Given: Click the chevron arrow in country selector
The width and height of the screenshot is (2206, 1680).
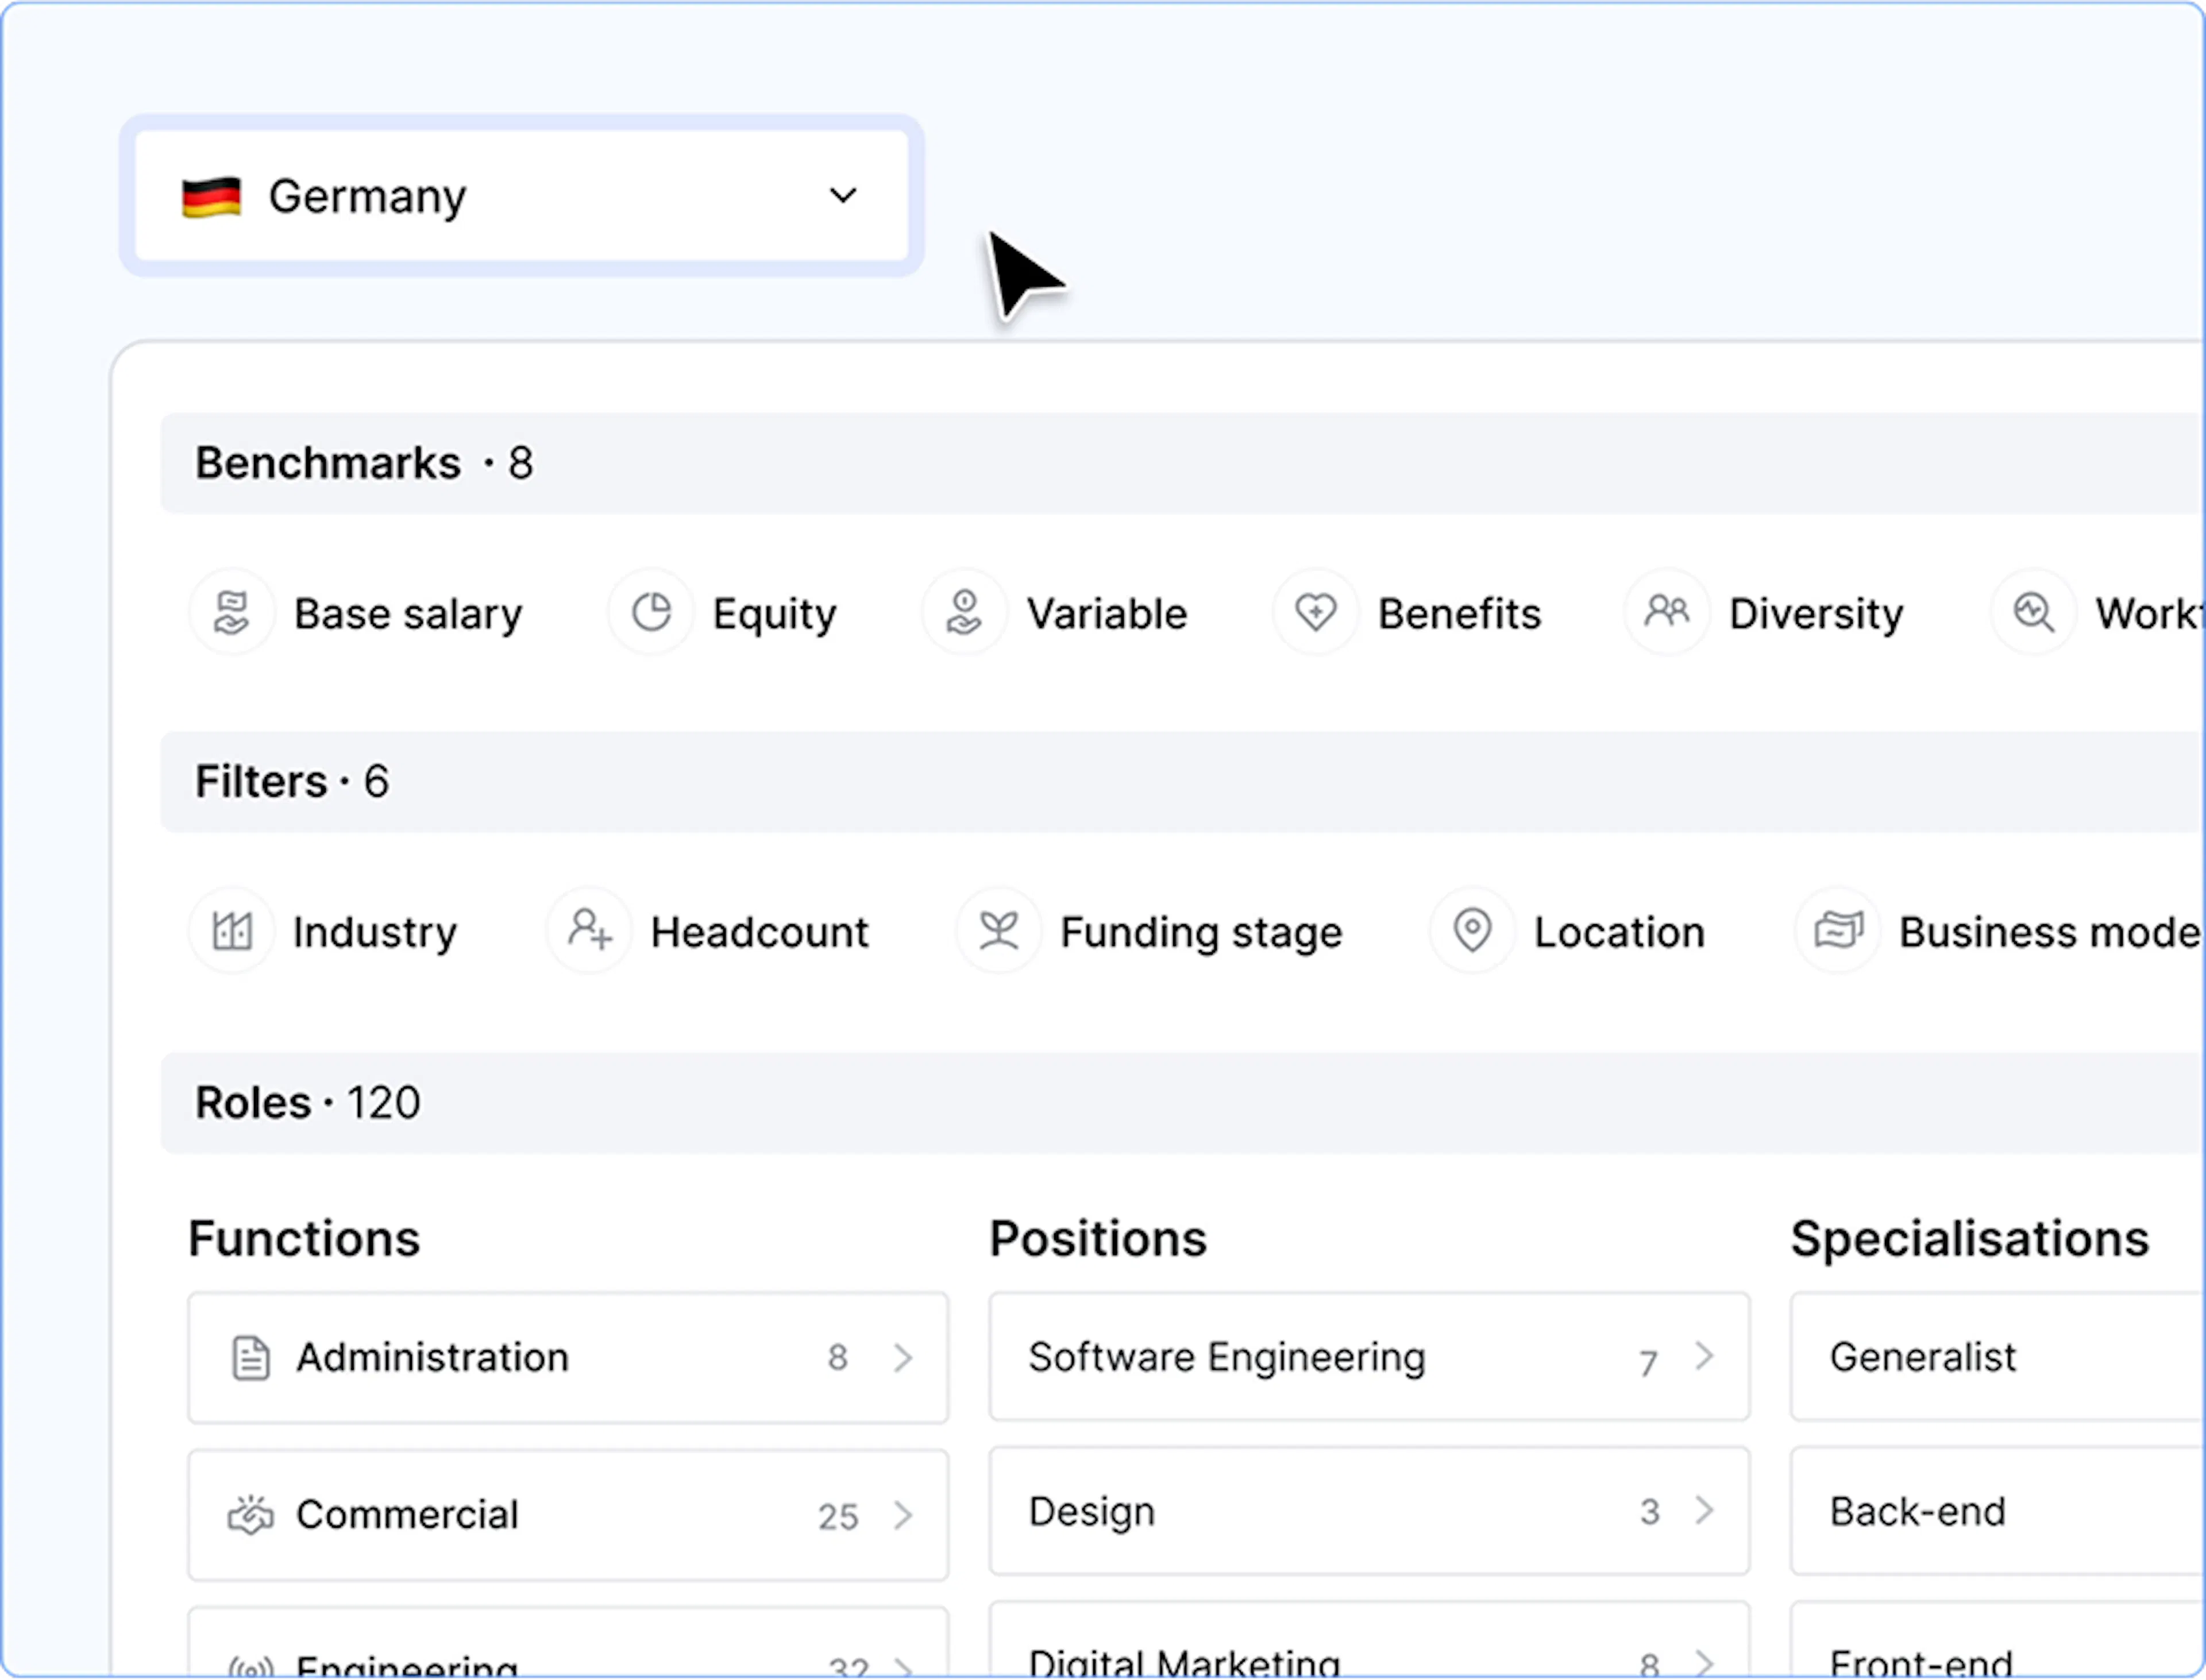Looking at the screenshot, I should [843, 195].
